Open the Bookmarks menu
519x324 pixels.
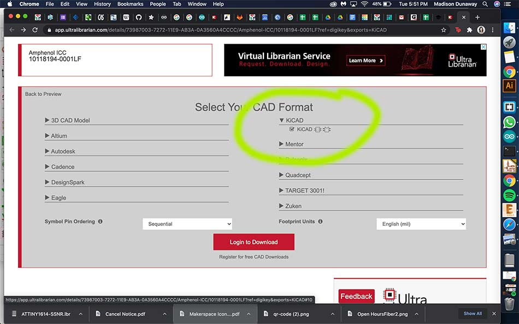[131, 4]
